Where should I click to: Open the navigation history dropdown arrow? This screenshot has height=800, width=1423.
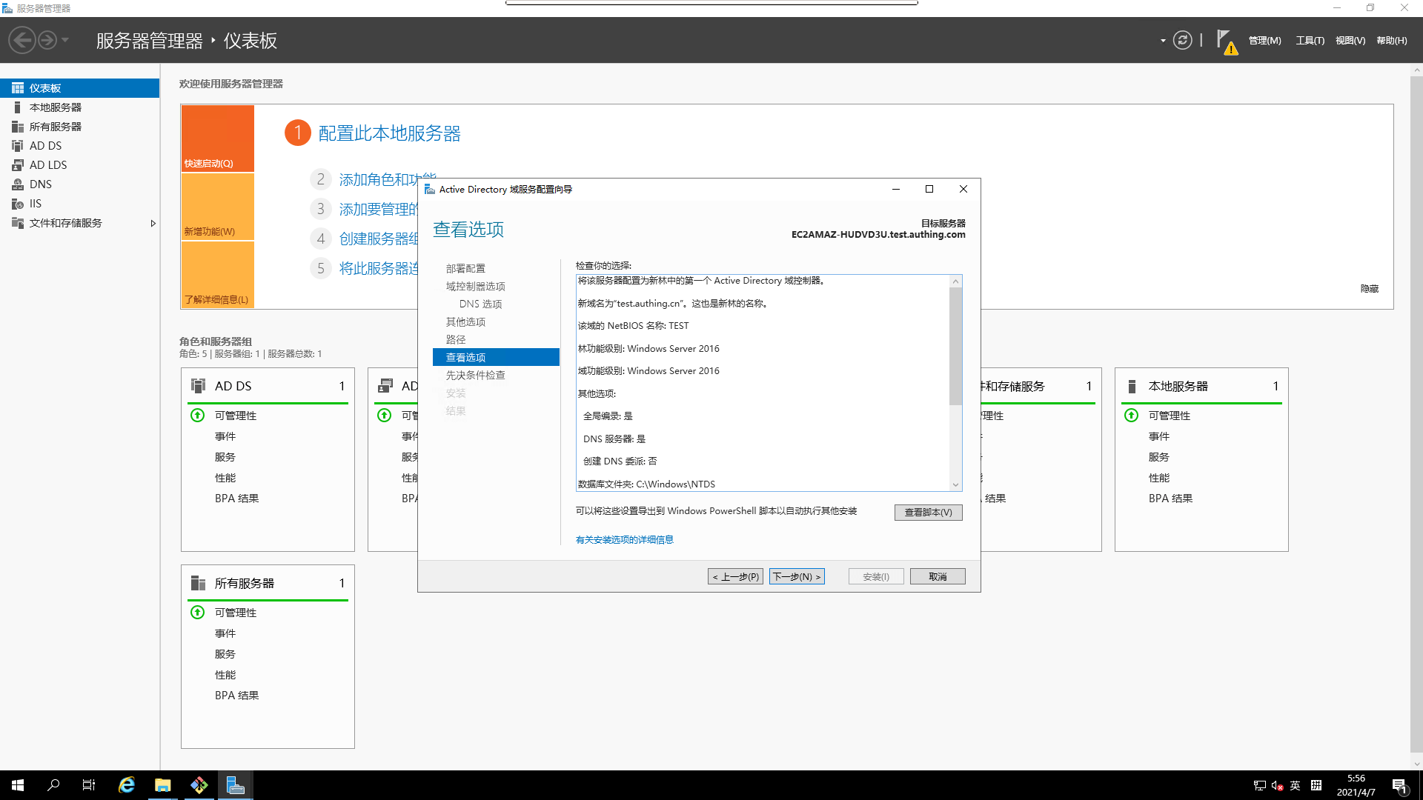pyautogui.click(x=65, y=40)
